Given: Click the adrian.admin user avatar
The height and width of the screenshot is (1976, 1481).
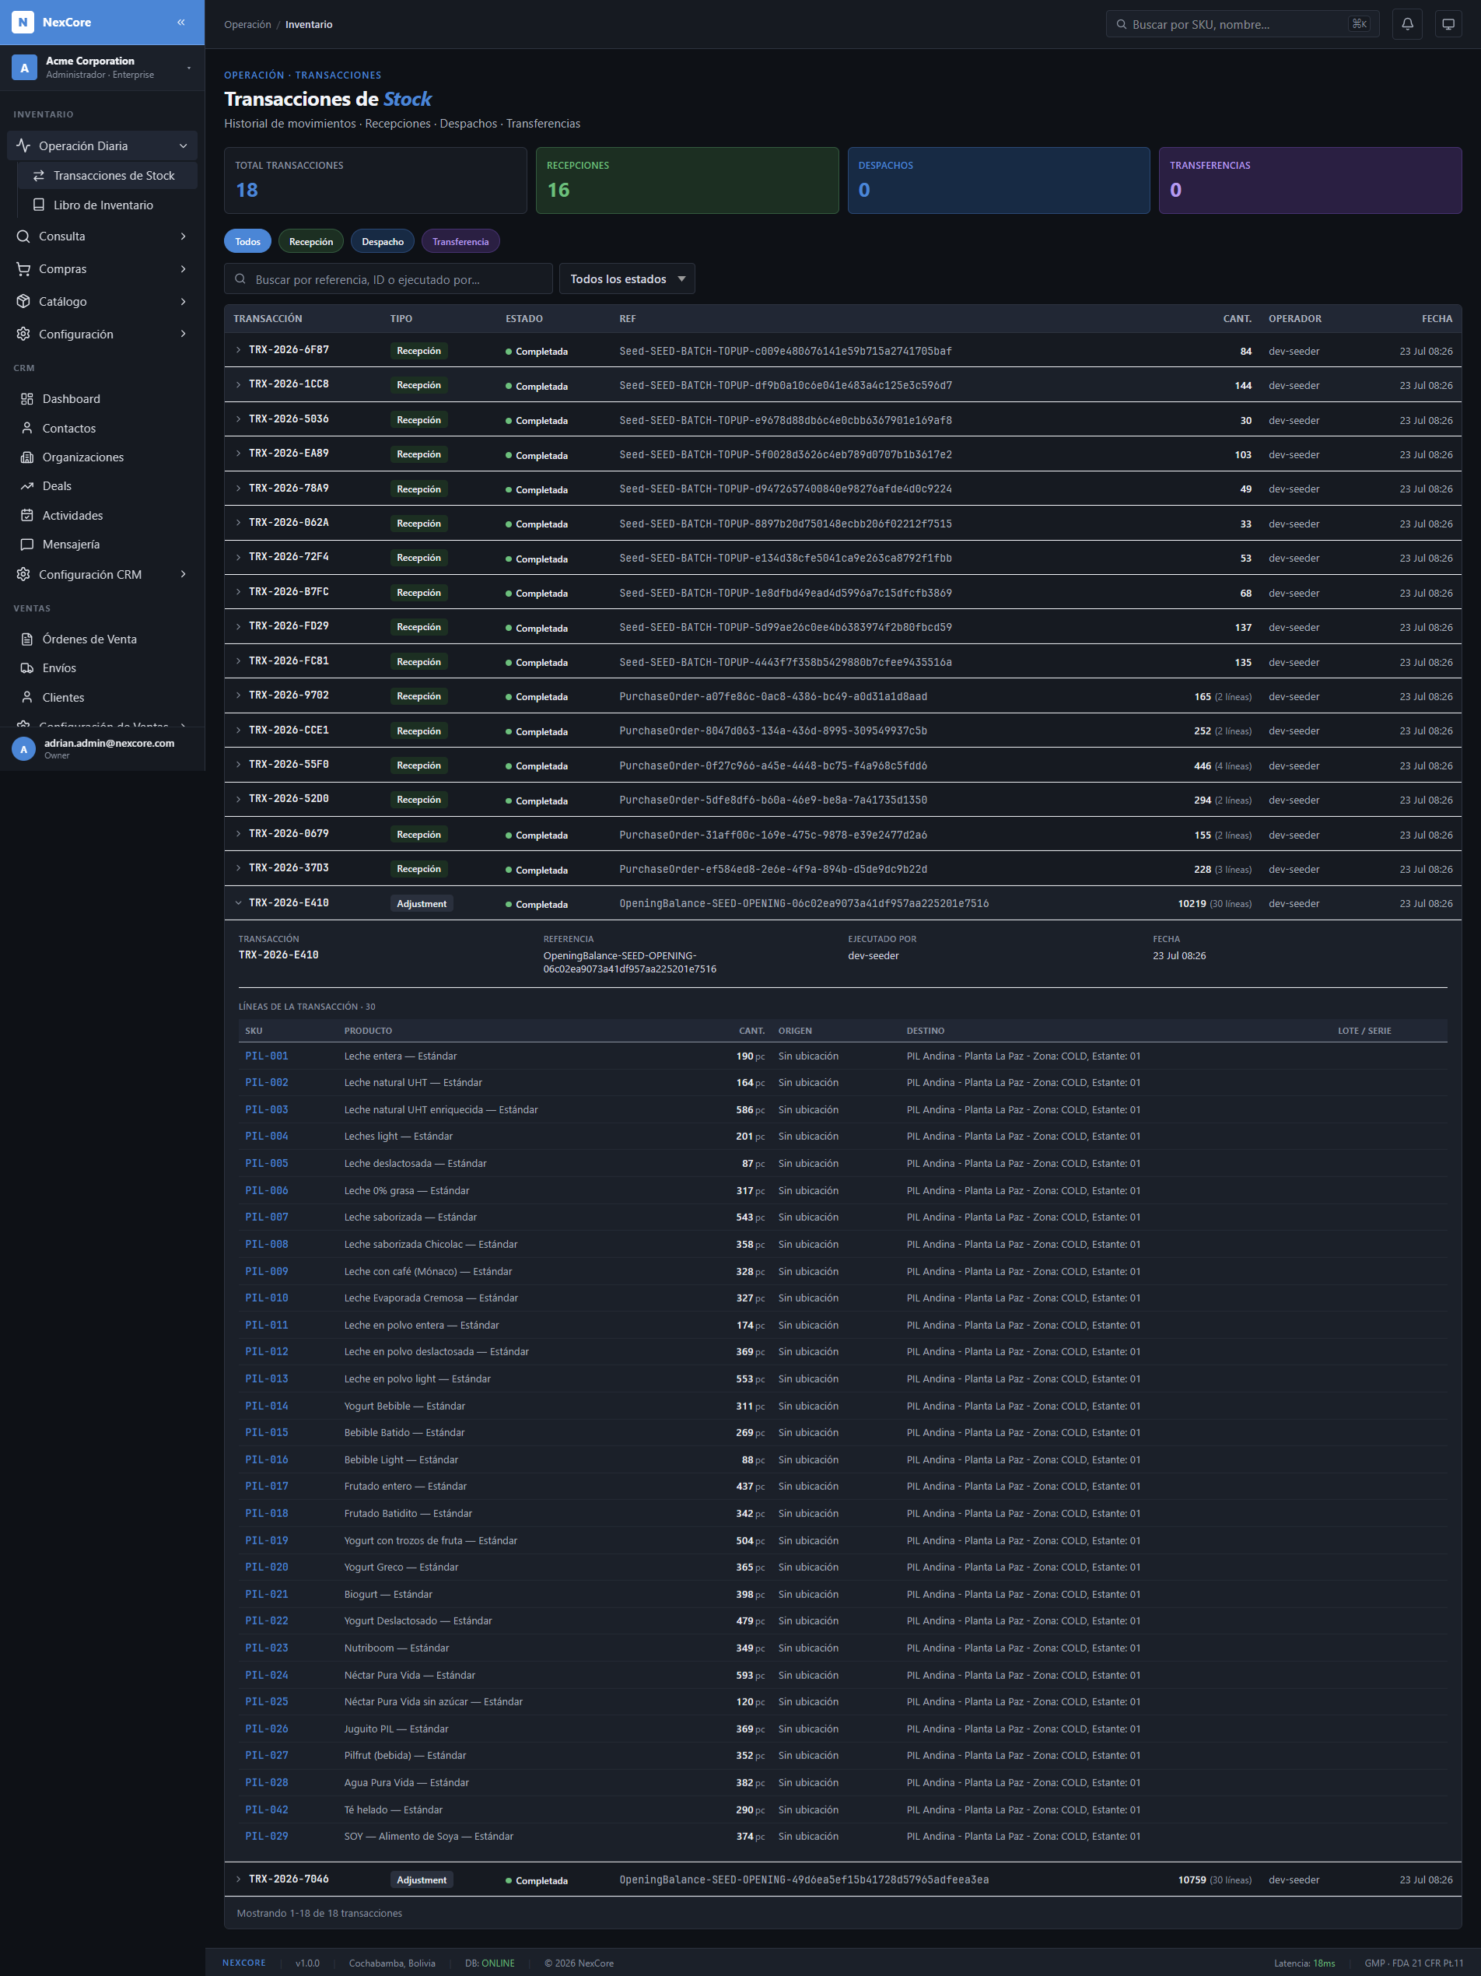Looking at the screenshot, I should [23, 748].
